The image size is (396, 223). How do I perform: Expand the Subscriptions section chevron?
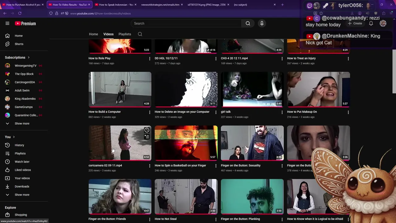[29, 58]
